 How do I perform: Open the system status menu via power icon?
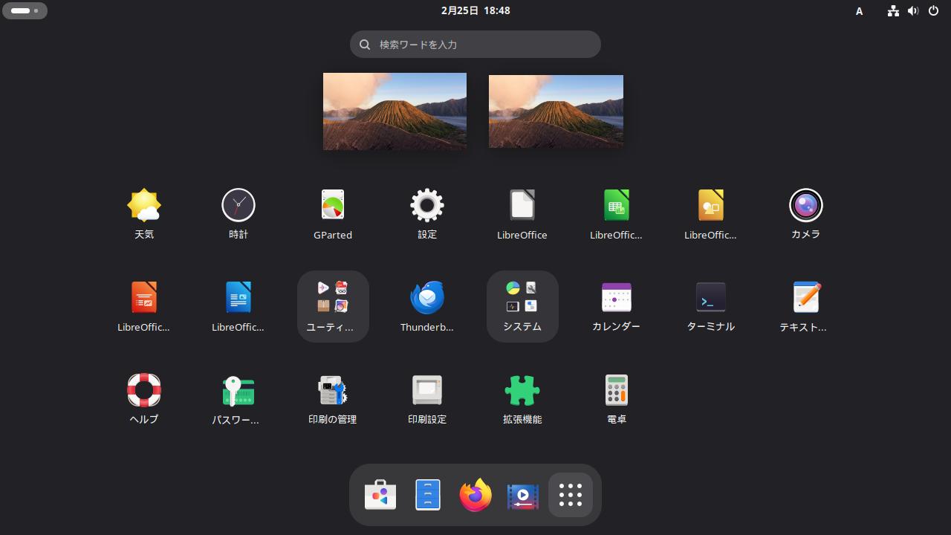tap(934, 10)
